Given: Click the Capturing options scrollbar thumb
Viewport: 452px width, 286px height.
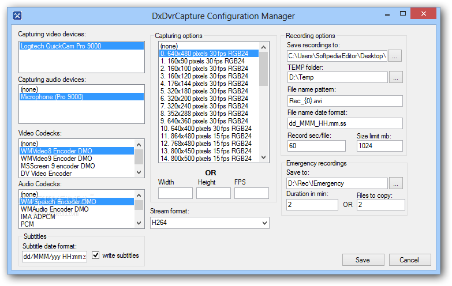Looking at the screenshot, I should pyautogui.click(x=263, y=69).
